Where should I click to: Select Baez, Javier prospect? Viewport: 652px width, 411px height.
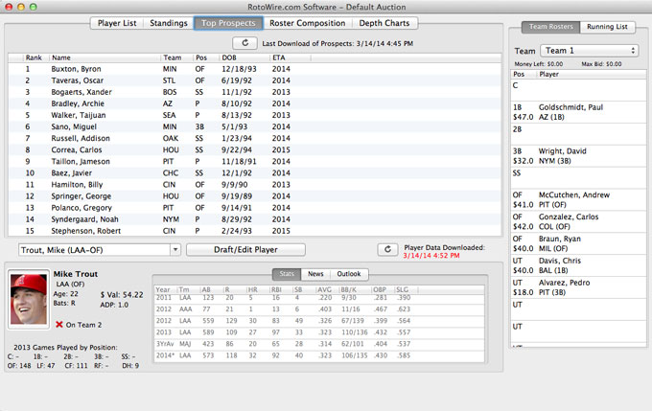point(254,173)
